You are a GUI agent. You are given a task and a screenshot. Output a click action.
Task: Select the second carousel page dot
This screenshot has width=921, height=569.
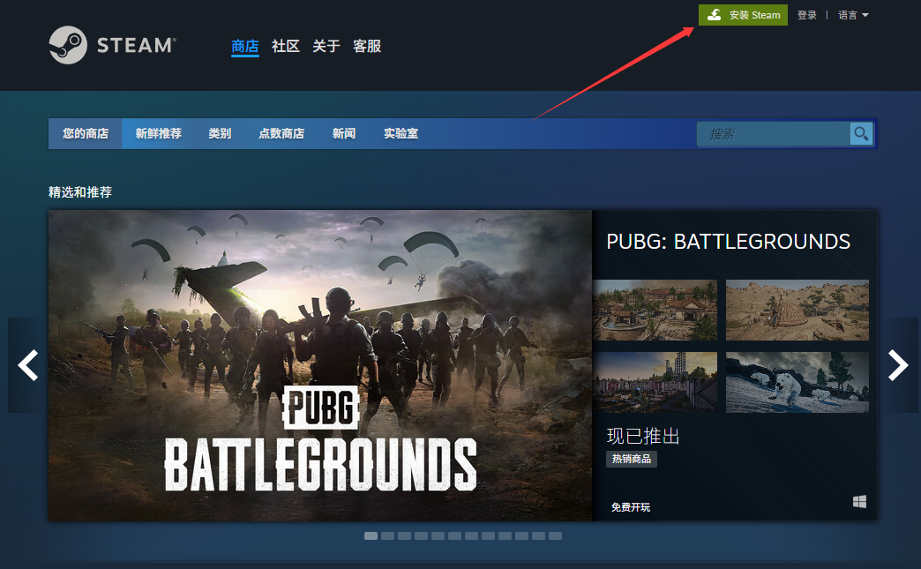point(387,536)
